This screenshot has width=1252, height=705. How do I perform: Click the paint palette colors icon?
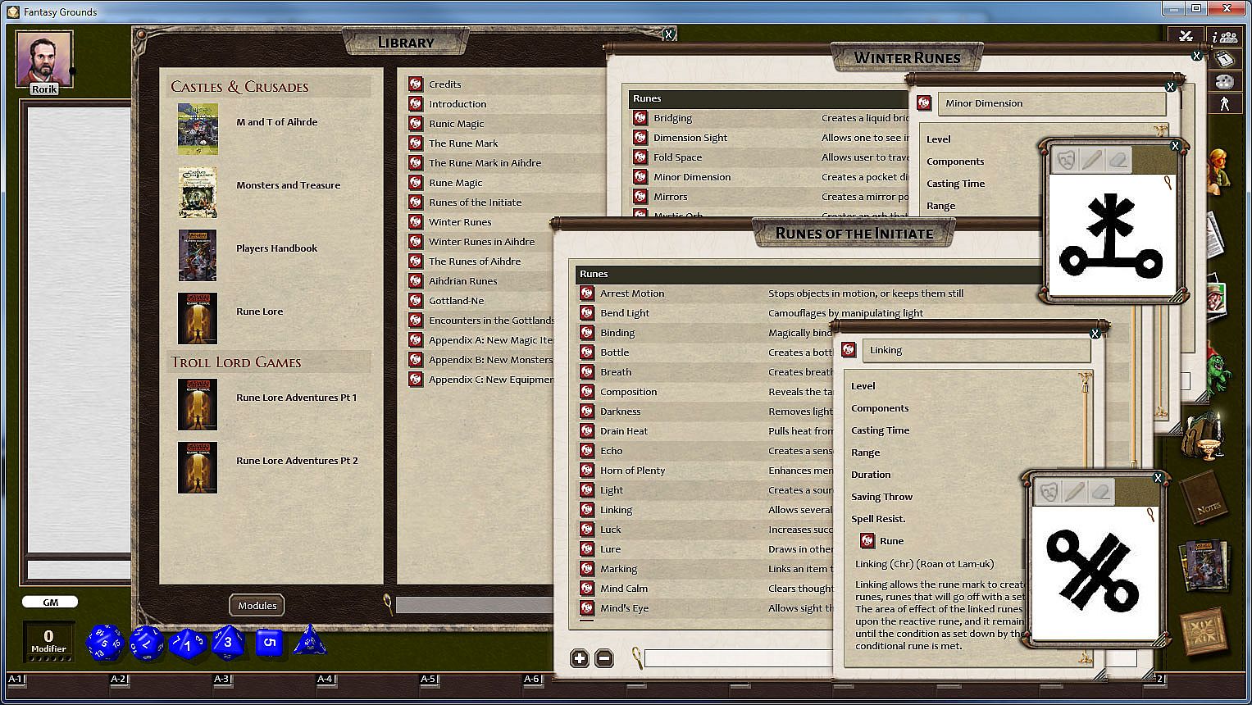1224,81
